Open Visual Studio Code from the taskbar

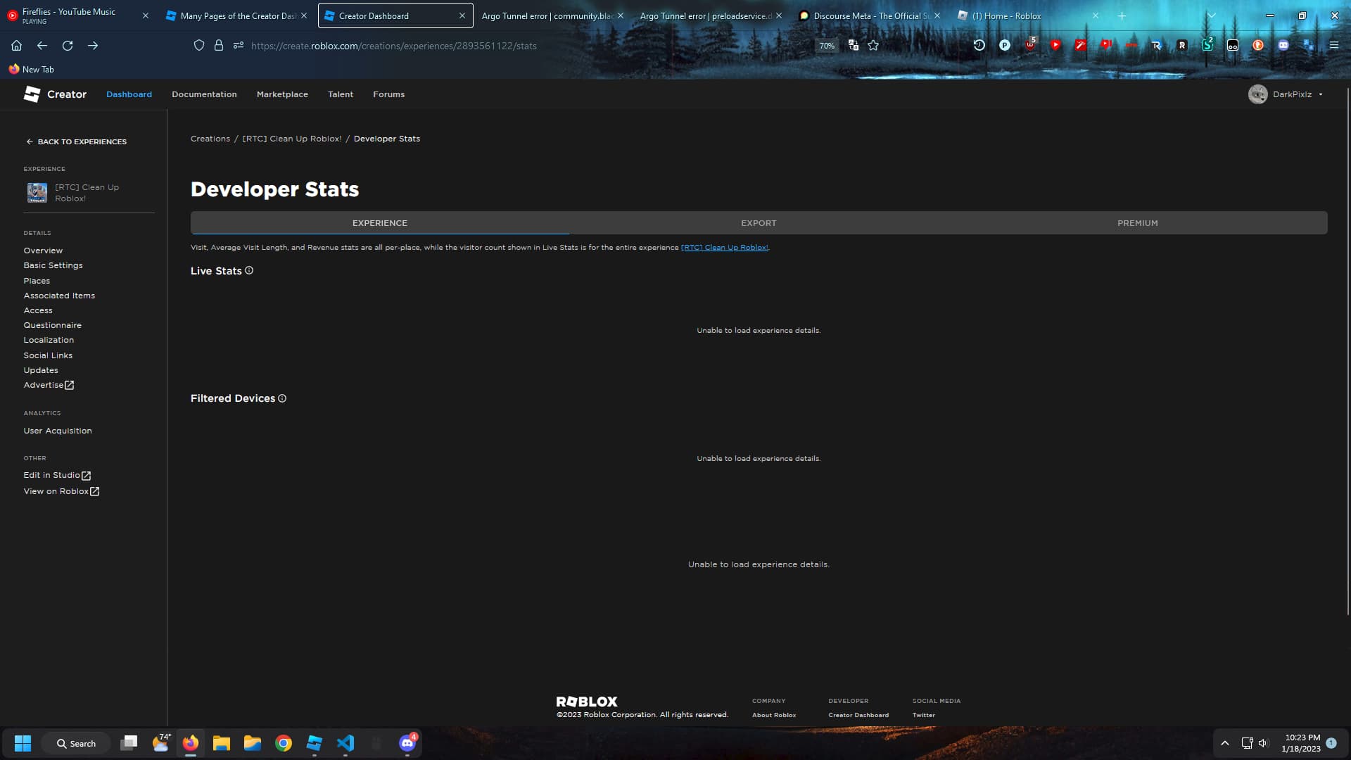[x=345, y=743]
